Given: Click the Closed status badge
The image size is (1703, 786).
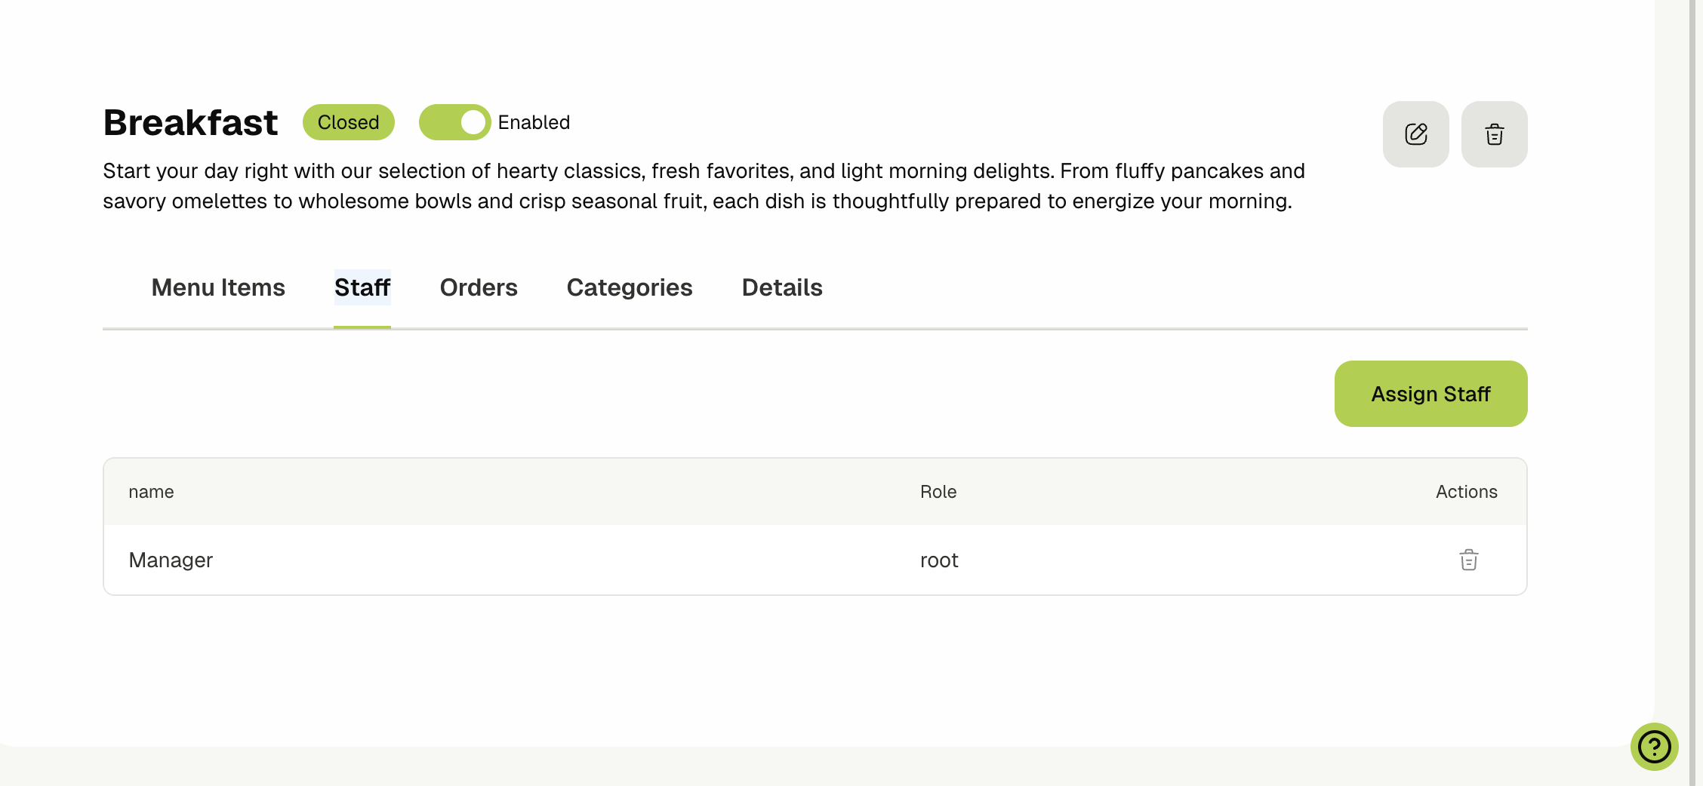Looking at the screenshot, I should (x=348, y=122).
